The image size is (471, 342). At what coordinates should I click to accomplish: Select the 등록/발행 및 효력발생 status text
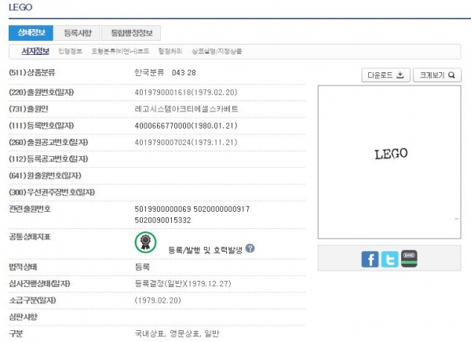click(205, 249)
